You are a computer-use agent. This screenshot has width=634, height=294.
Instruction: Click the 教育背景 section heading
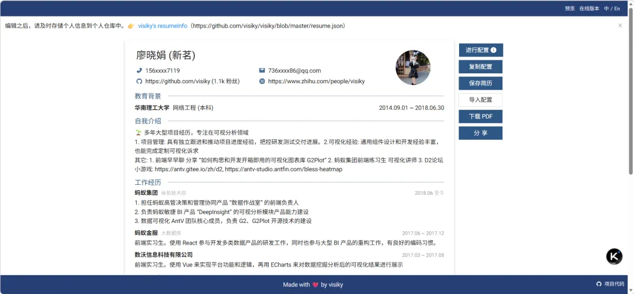148,96
